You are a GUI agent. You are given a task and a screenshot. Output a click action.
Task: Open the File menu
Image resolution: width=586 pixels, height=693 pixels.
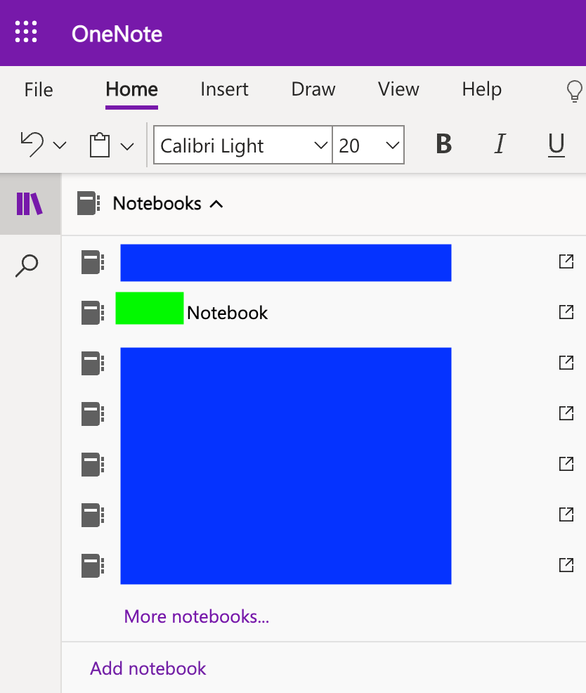[x=39, y=90]
